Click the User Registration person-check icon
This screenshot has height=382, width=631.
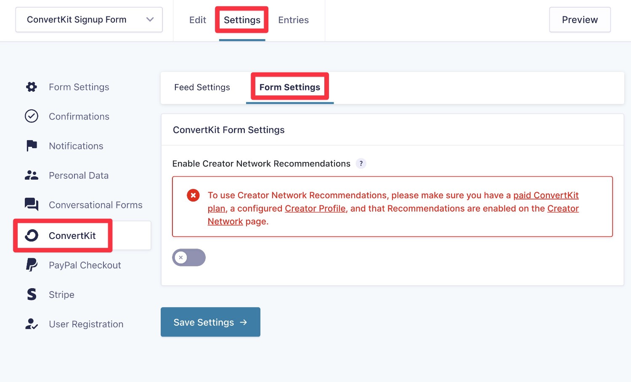pos(32,324)
